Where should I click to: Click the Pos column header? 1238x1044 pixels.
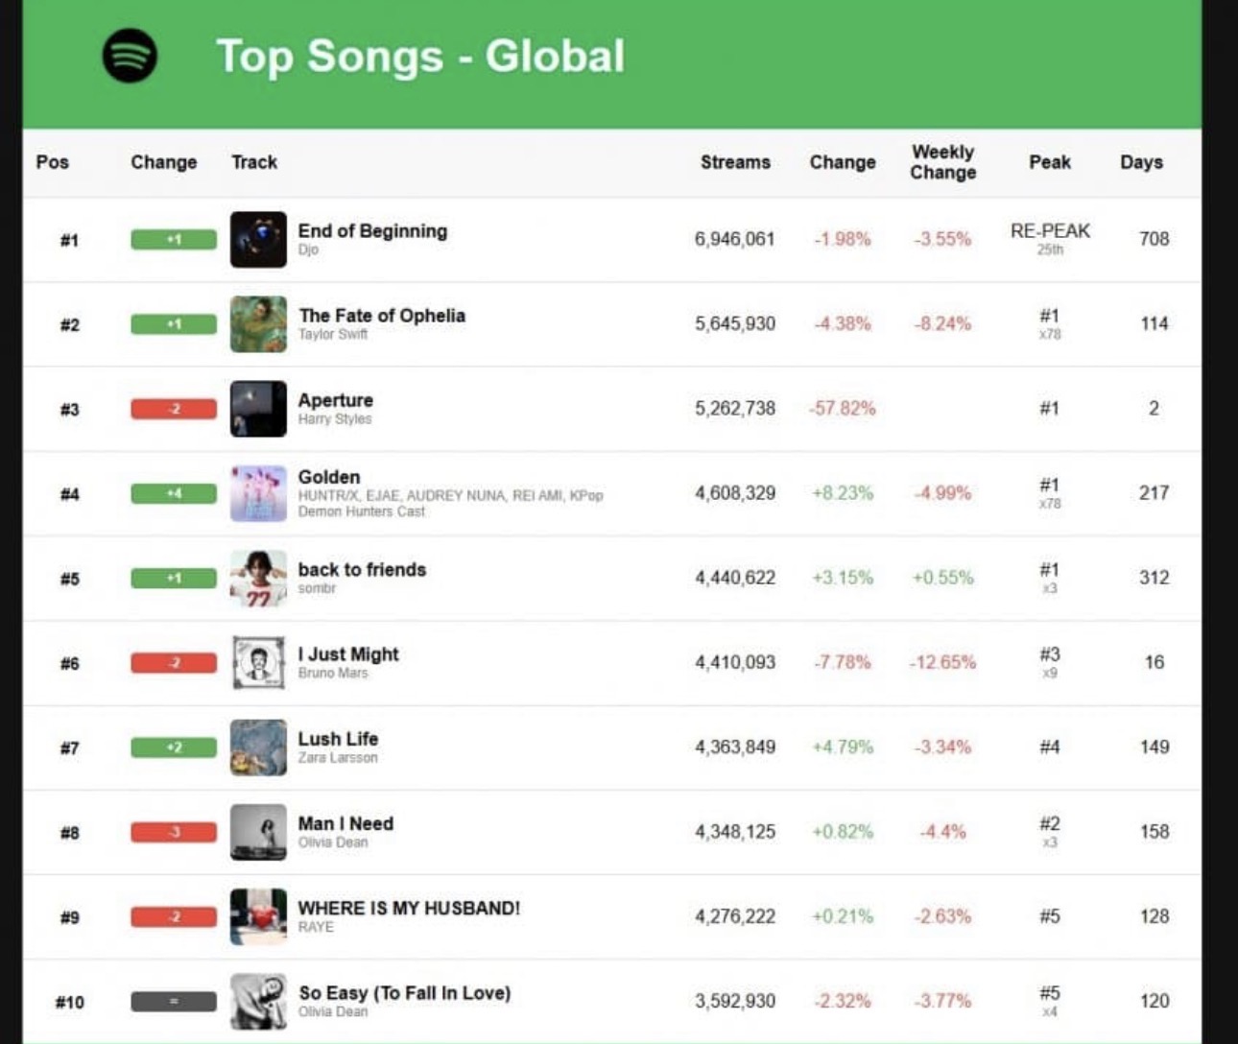[53, 162]
